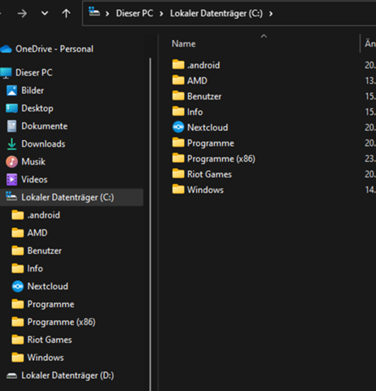Viewport: 376px width, 391px height.
Task: Select .android folder in navigation tree
Action: 43,215
